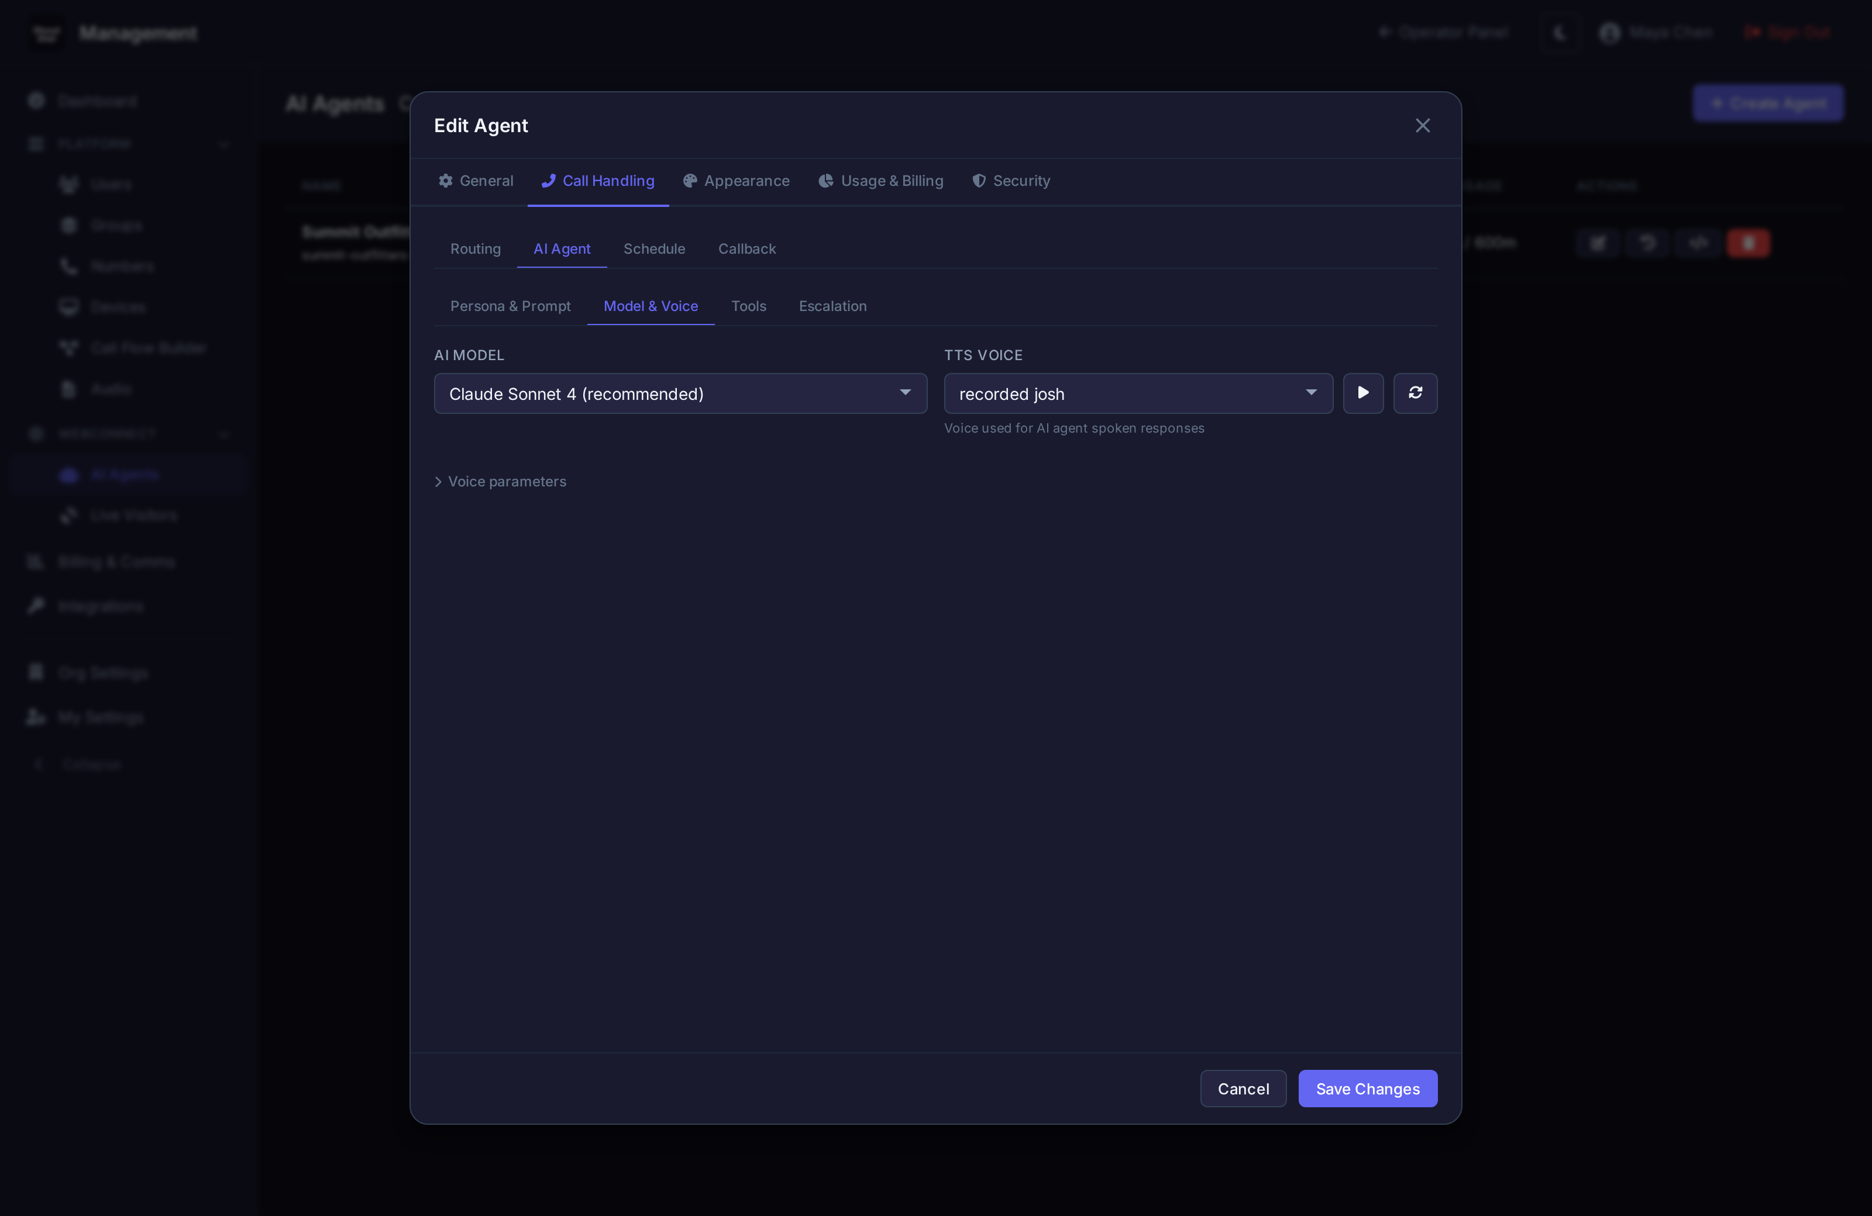Select the Model & Voice section

[x=651, y=306]
